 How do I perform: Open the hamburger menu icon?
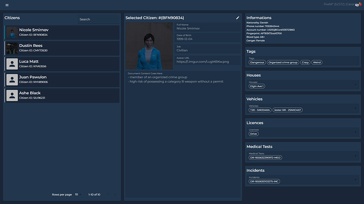7,5
